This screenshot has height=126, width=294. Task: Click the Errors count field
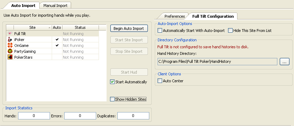click(x=80, y=116)
